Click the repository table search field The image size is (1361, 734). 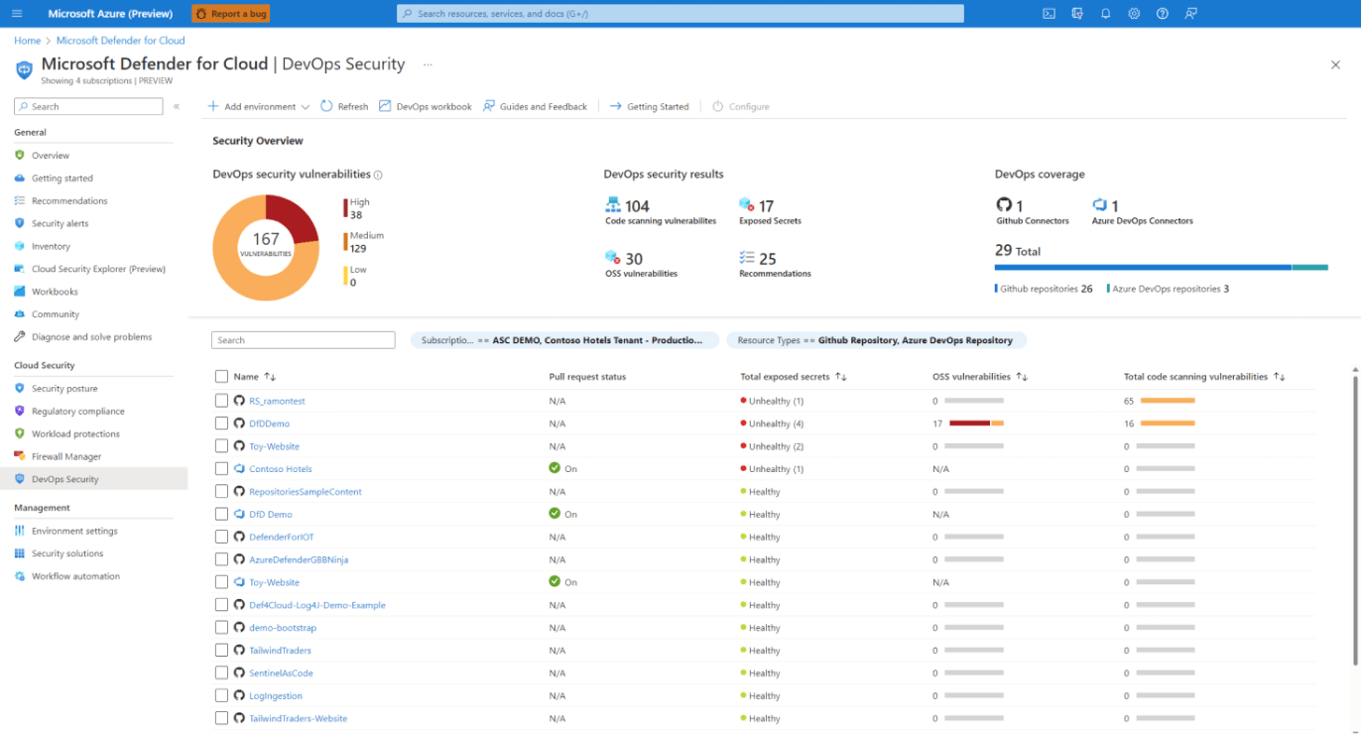pos(304,340)
